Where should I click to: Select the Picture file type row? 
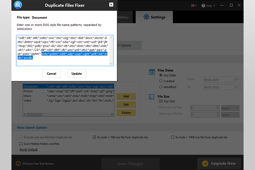point(69,91)
